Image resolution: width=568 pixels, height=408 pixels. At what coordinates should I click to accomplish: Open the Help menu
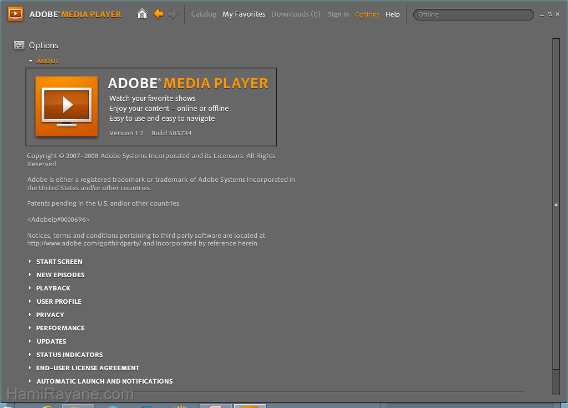(392, 14)
